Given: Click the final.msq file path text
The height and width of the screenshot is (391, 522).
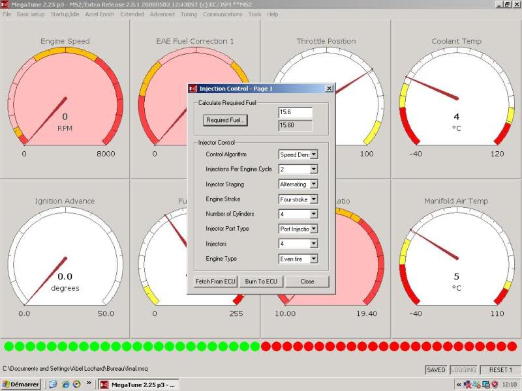Looking at the screenshot, I should coord(75,368).
